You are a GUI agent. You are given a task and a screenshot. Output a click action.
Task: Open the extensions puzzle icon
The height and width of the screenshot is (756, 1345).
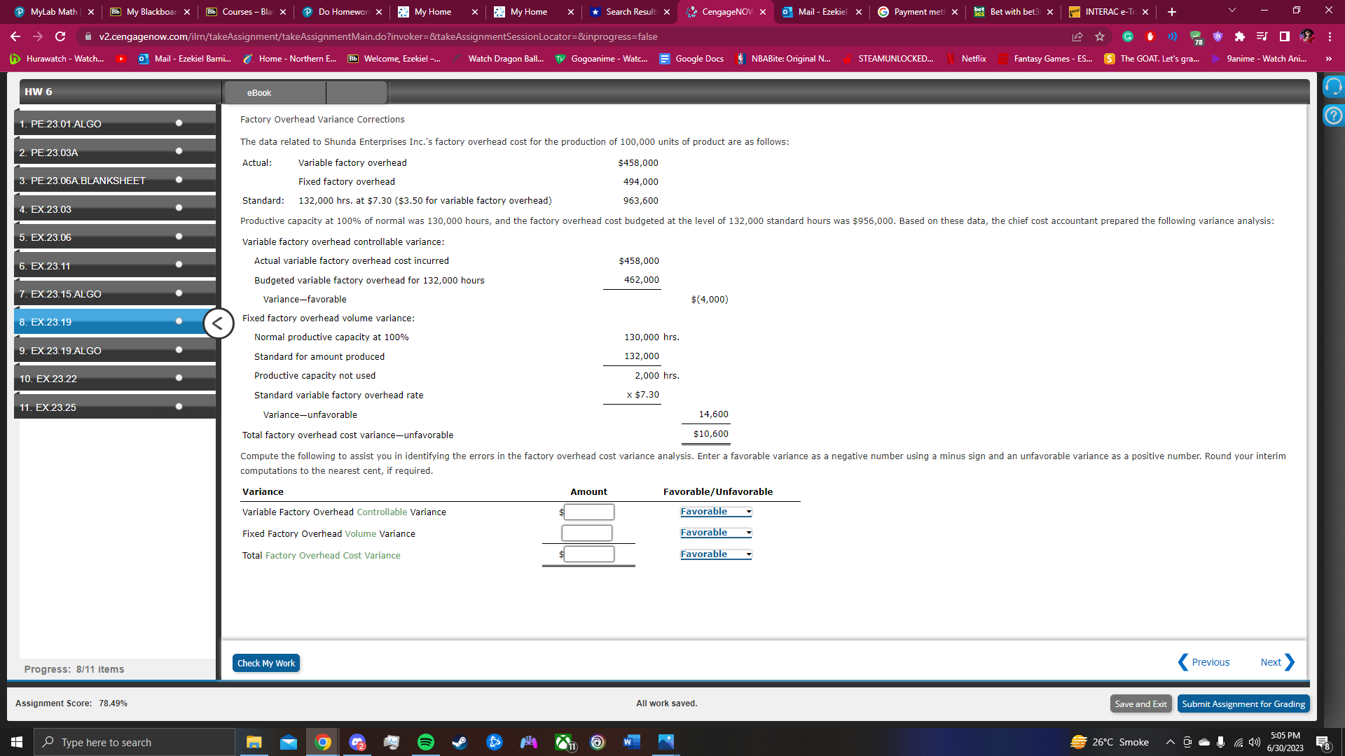tap(1239, 36)
